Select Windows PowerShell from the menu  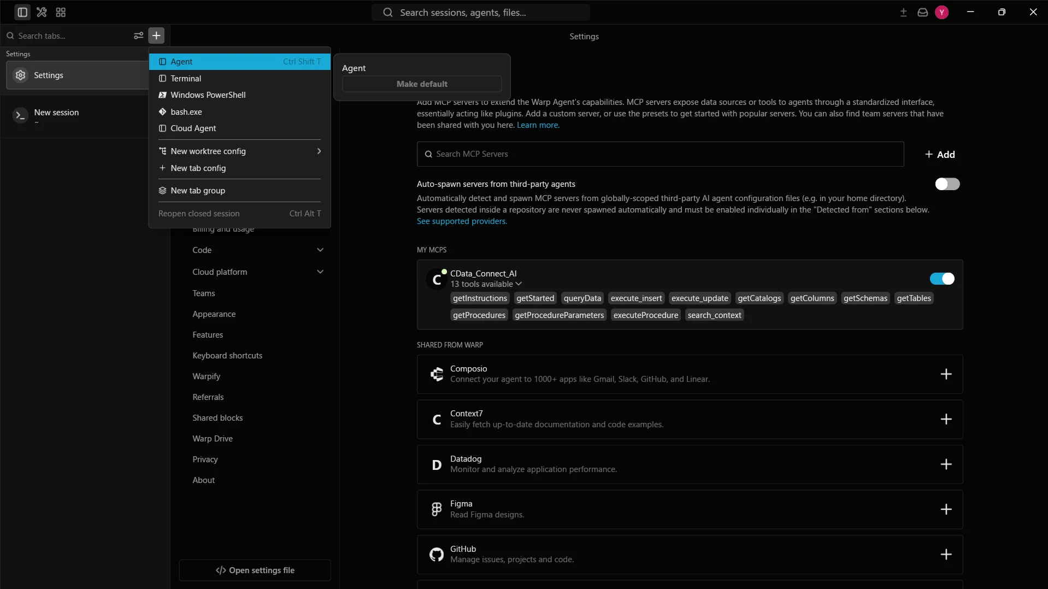pyautogui.click(x=239, y=95)
